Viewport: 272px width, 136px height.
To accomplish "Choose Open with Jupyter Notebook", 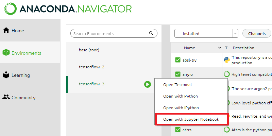I will [191, 119].
